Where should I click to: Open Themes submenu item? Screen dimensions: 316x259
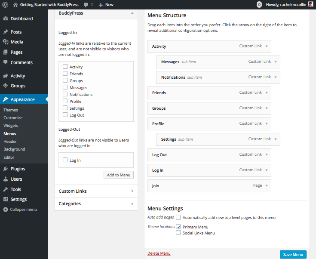[x=11, y=110]
